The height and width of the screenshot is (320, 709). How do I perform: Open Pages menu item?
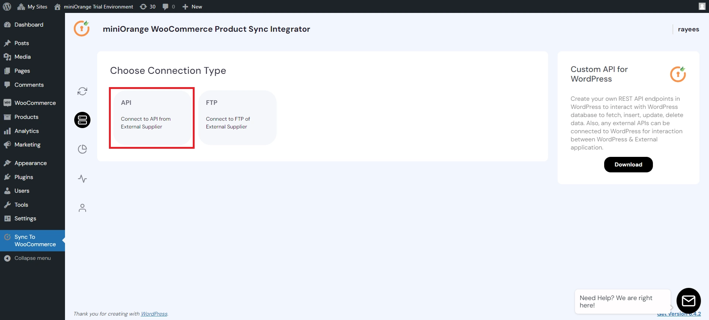[x=32, y=71]
